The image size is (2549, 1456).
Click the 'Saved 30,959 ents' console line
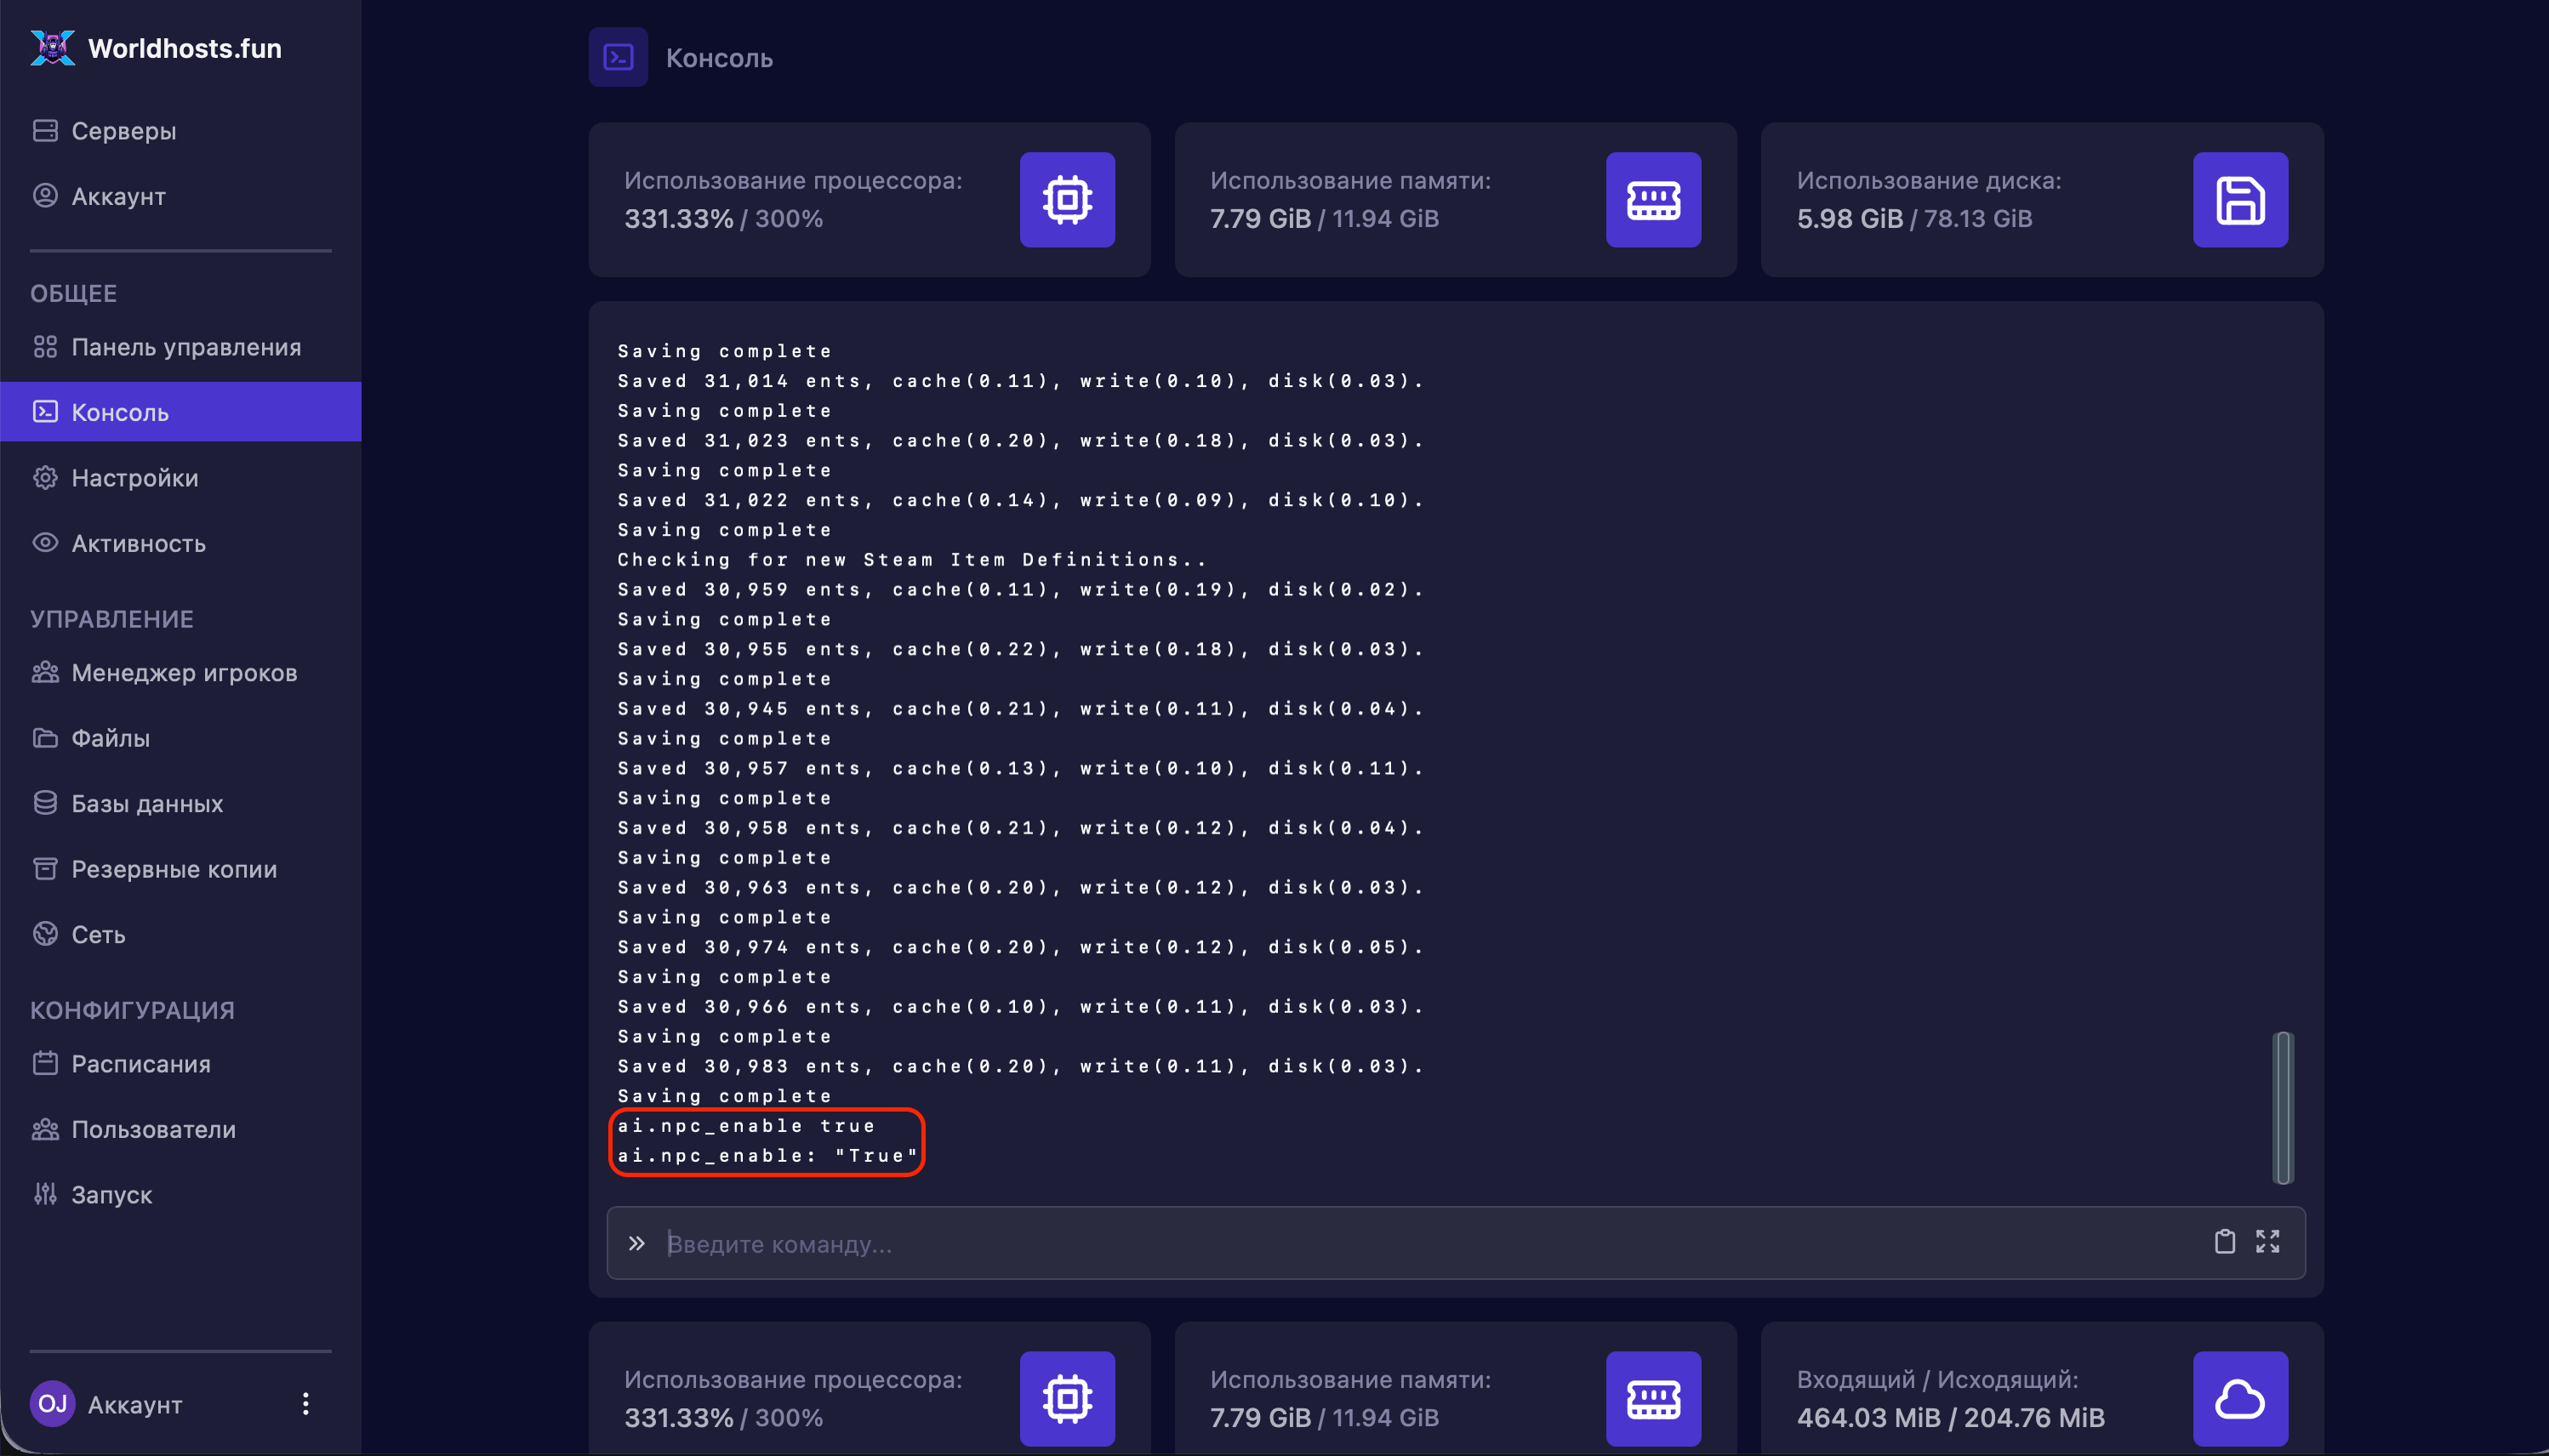point(1020,589)
